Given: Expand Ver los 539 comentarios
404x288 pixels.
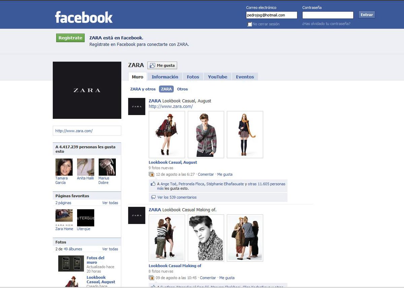Looking at the screenshot, I should tap(177, 197).
